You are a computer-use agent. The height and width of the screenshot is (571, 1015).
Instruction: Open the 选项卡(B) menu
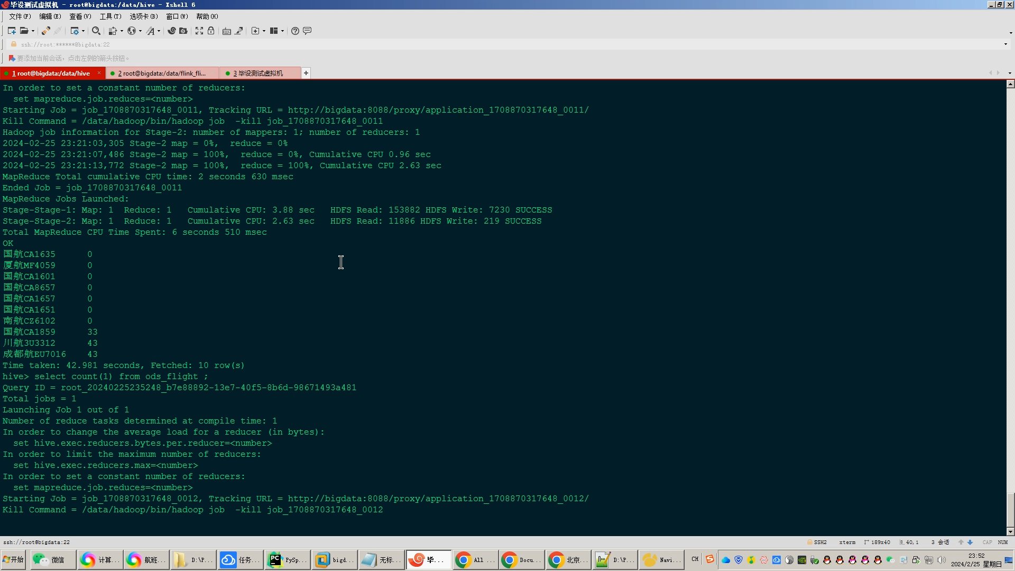(143, 16)
